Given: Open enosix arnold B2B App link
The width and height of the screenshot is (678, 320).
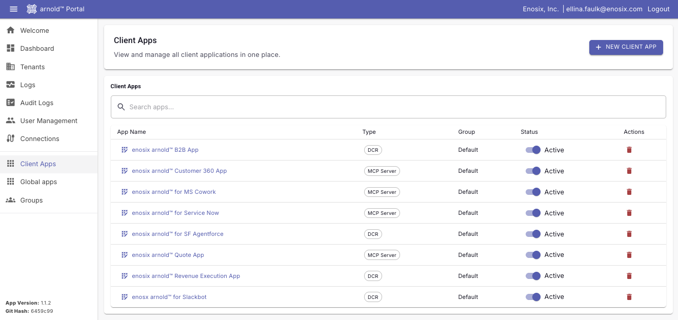Looking at the screenshot, I should click(165, 150).
